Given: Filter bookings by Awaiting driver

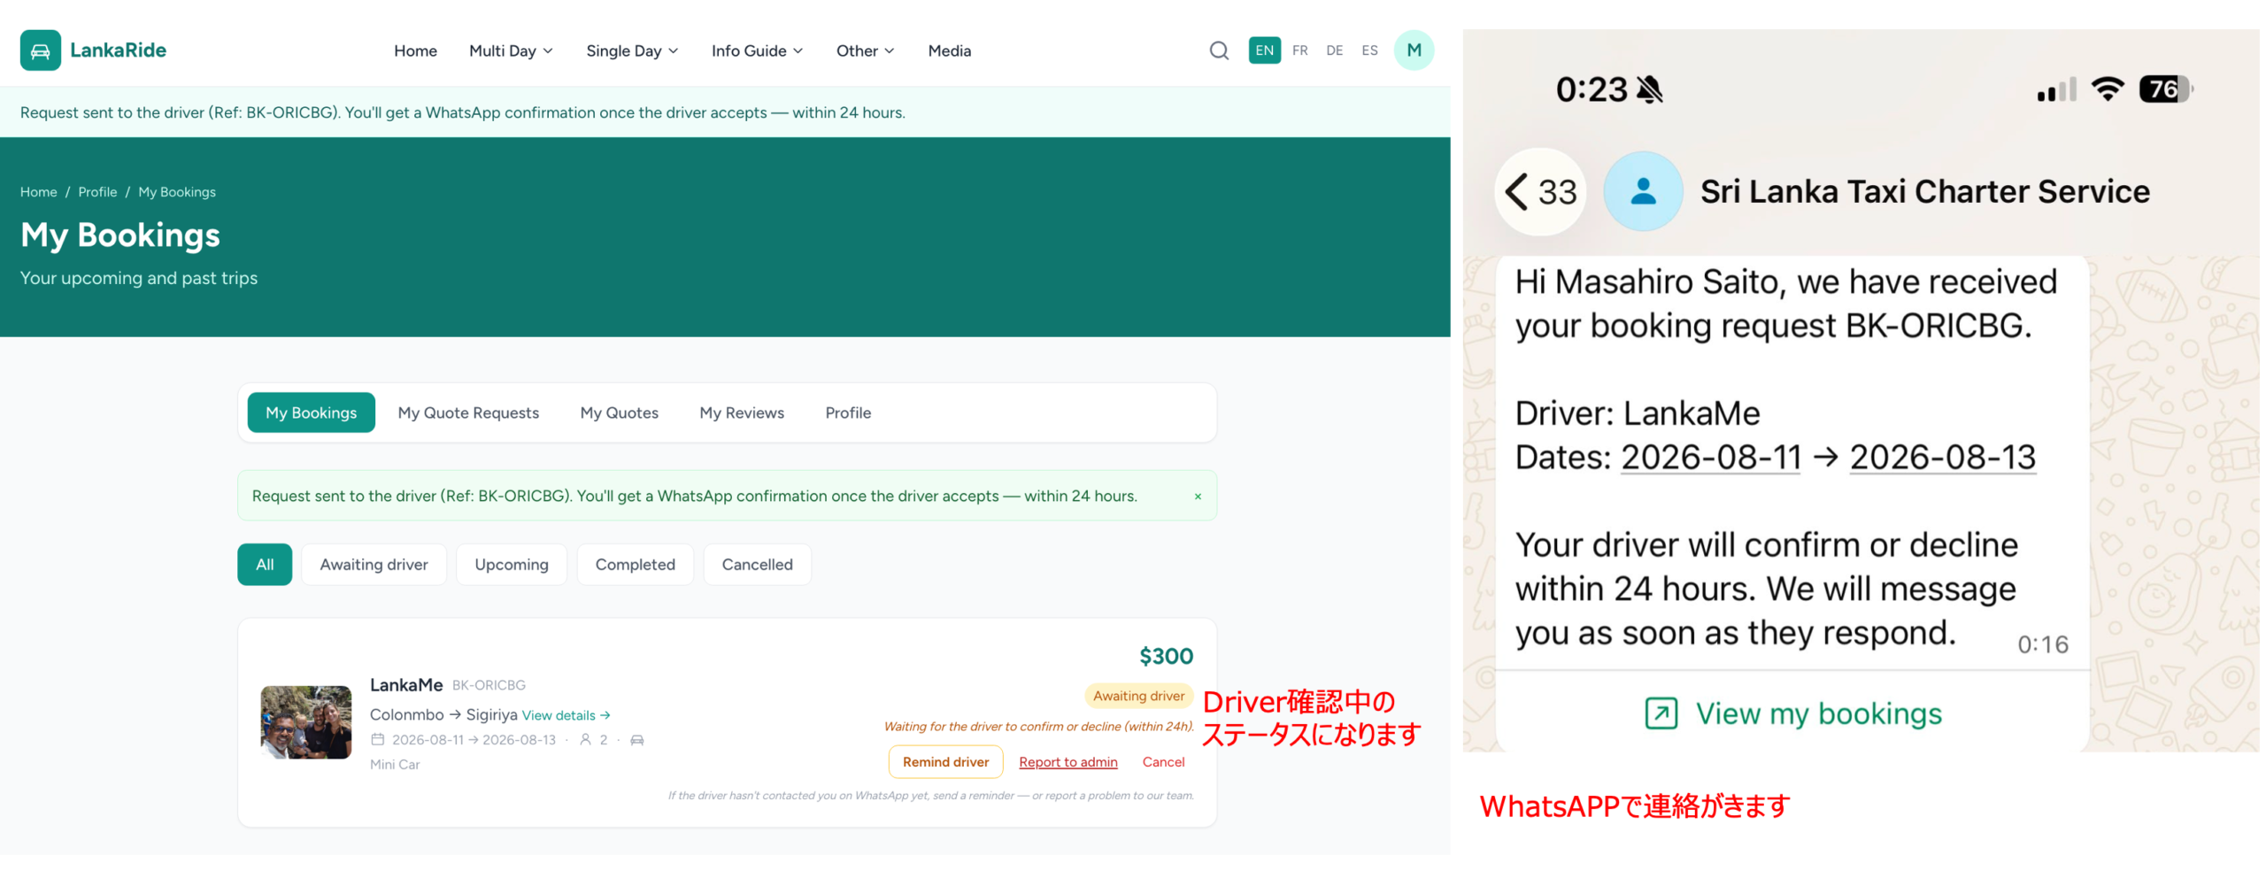Looking at the screenshot, I should coord(374,565).
